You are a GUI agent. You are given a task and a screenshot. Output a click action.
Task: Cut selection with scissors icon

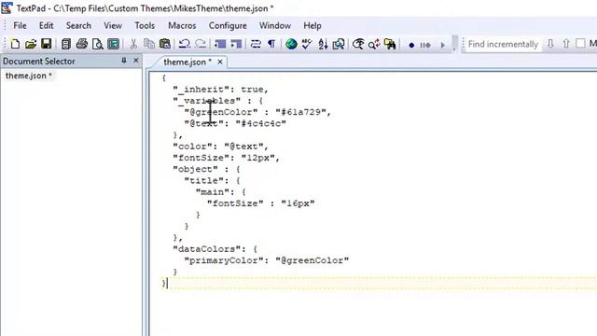(x=133, y=44)
